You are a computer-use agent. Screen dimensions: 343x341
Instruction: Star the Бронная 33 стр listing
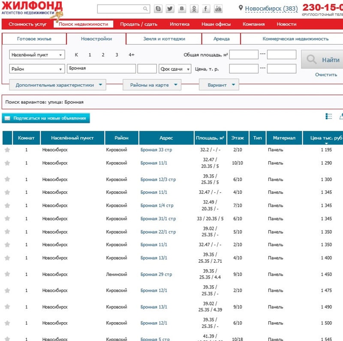(7, 150)
